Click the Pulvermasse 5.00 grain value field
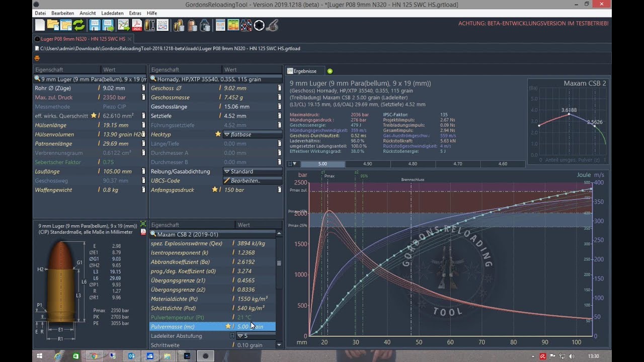Viewport: 644px width, 362px height. (256, 326)
